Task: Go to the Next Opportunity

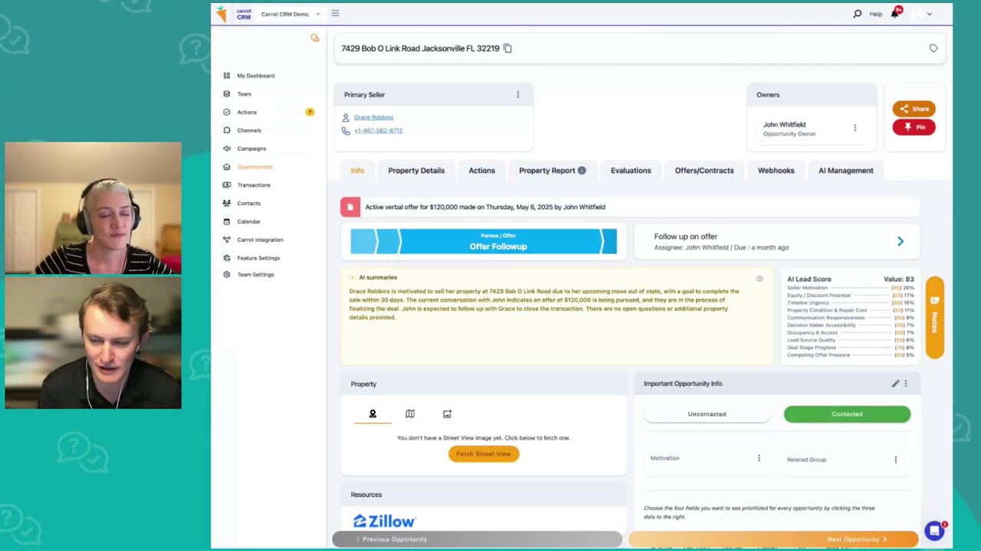Action: 774,540
